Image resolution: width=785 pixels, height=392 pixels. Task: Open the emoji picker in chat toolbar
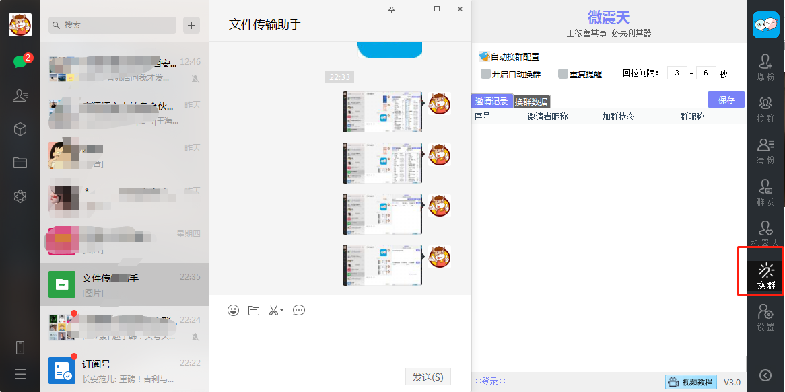click(x=233, y=311)
